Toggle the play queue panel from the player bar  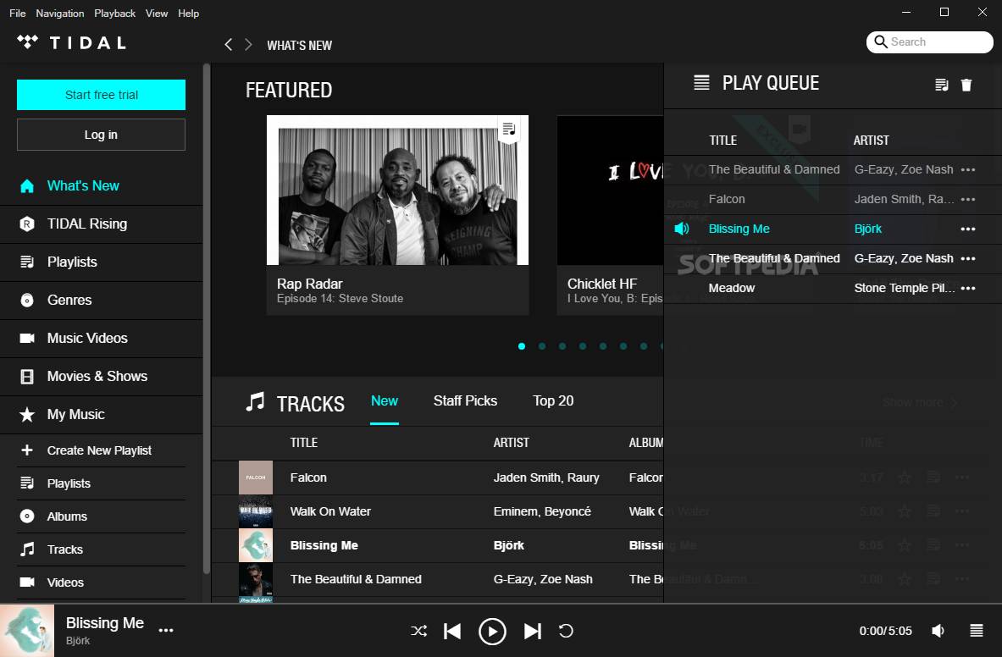[x=977, y=631]
